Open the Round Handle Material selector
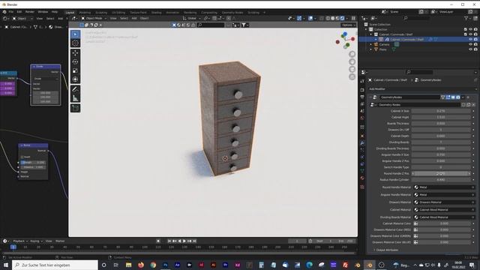 pyautogui.click(x=444, y=187)
